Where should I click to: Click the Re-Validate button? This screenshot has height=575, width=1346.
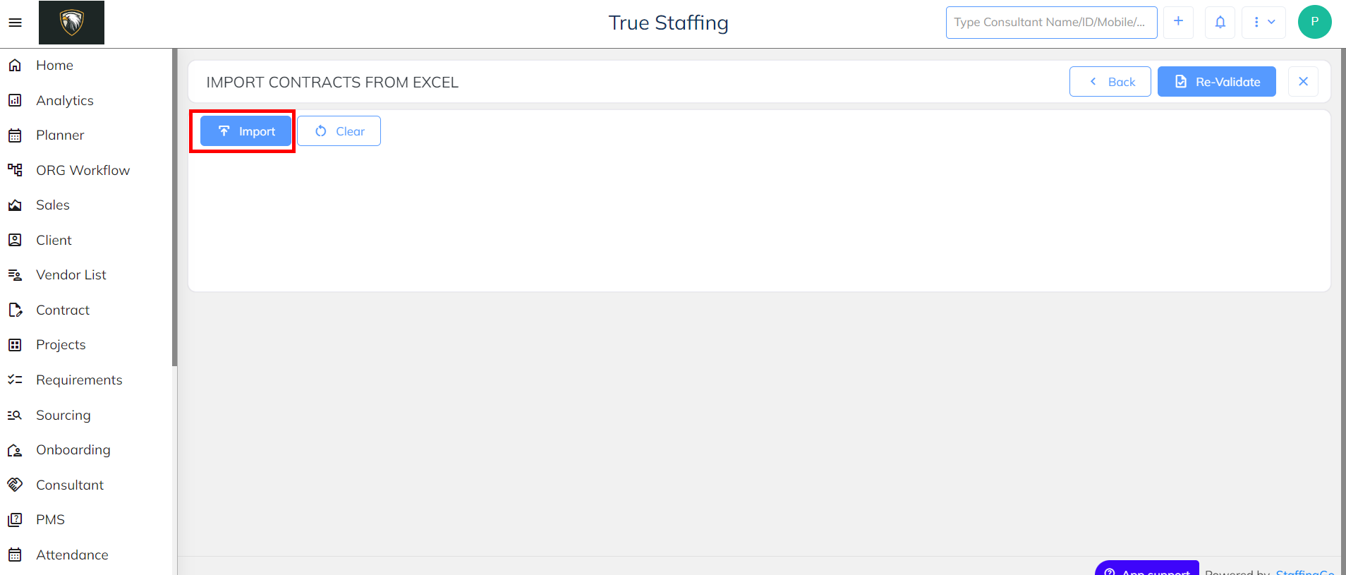pos(1217,82)
